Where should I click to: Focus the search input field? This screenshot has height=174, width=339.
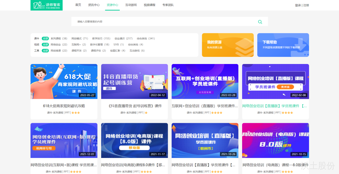coord(163,22)
